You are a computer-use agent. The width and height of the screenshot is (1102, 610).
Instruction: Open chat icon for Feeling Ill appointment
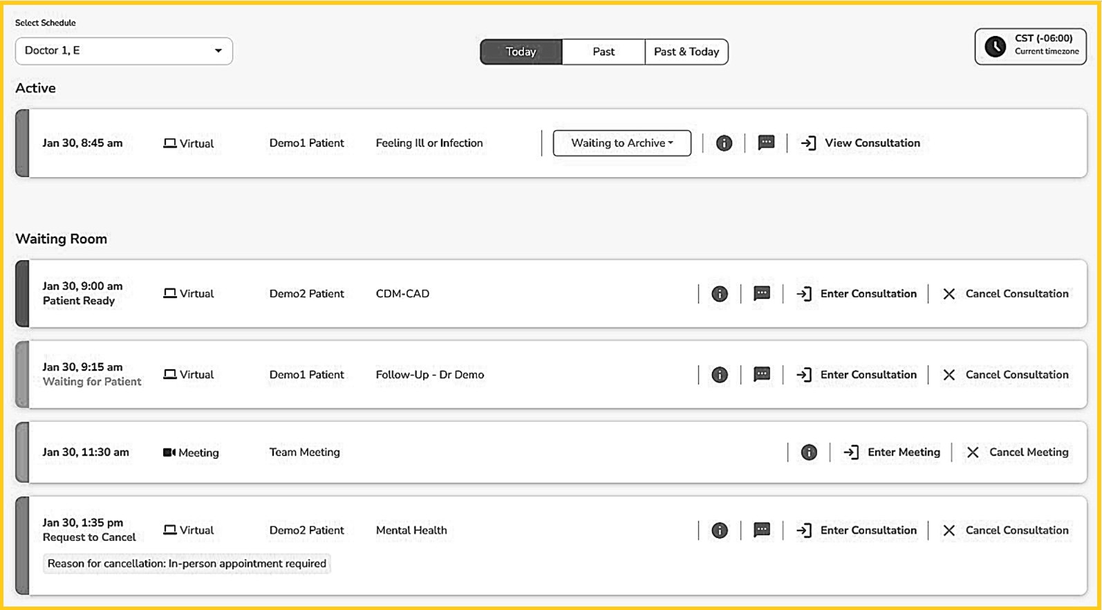[766, 143]
